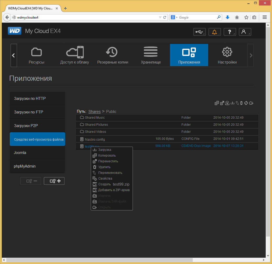The image size is (272, 264).
Task: Open the Shares breadcrumb link
Action: pos(94,112)
